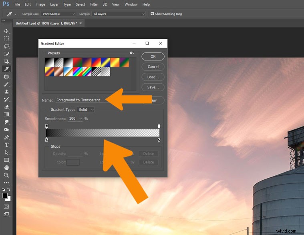
Task: Reset default foreground and background colors
Action: click(x=4, y=189)
